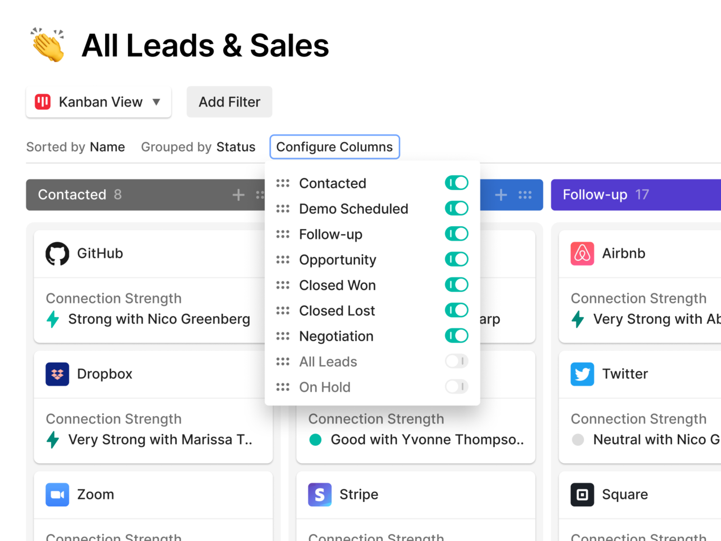Click the Dropbox logo icon
Viewport: 721px width, 541px height.
57,374
